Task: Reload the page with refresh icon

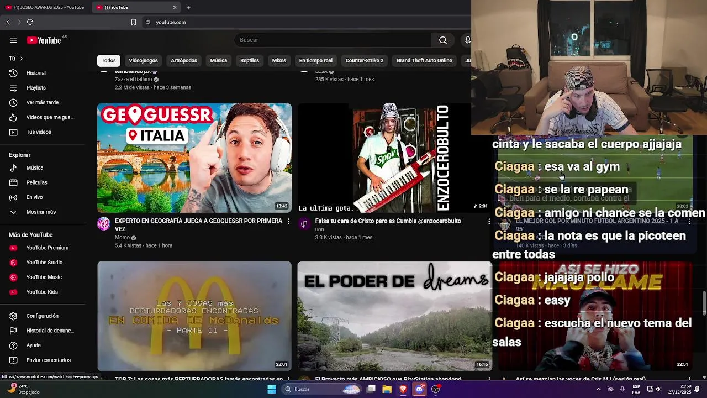Action: (x=30, y=22)
